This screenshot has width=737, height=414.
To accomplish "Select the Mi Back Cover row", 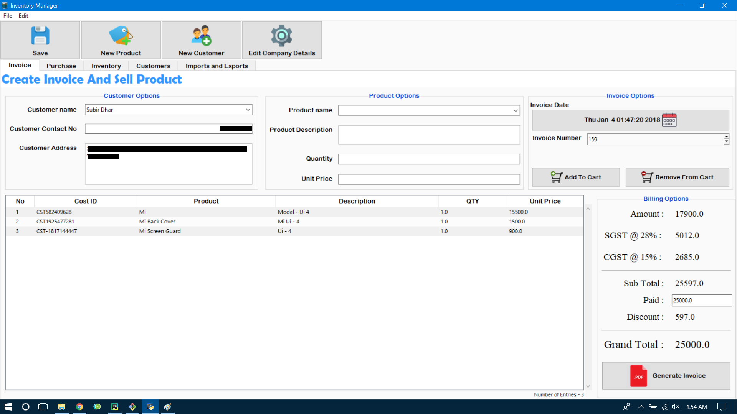I will tap(157, 222).
